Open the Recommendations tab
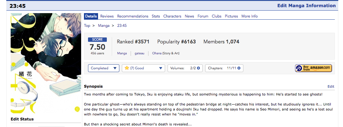Image resolution: width=343 pixels, height=127 pixels. click(x=133, y=16)
